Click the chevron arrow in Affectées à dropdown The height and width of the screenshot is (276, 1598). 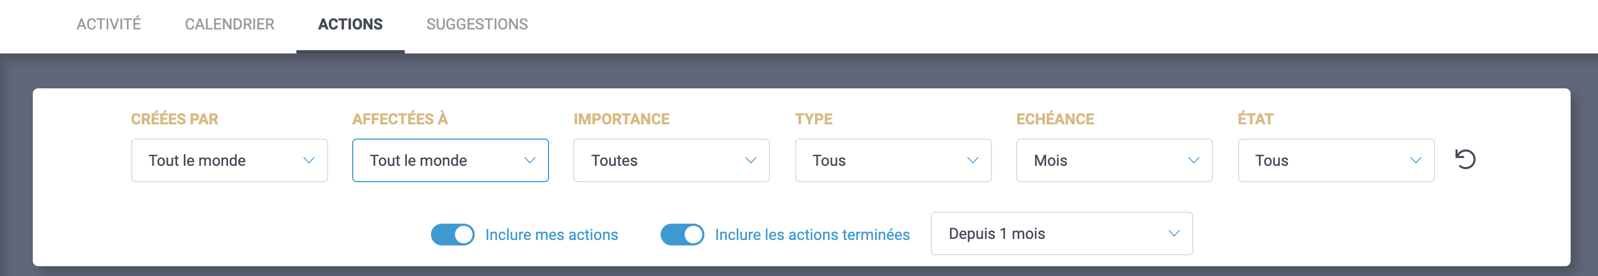530,160
